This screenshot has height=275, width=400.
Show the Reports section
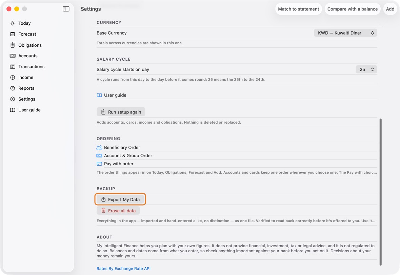(x=26, y=88)
